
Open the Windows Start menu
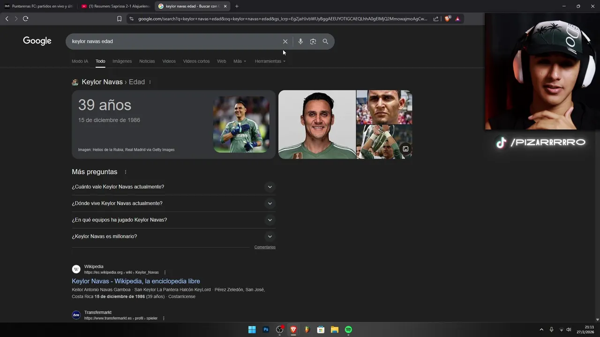tap(252, 330)
